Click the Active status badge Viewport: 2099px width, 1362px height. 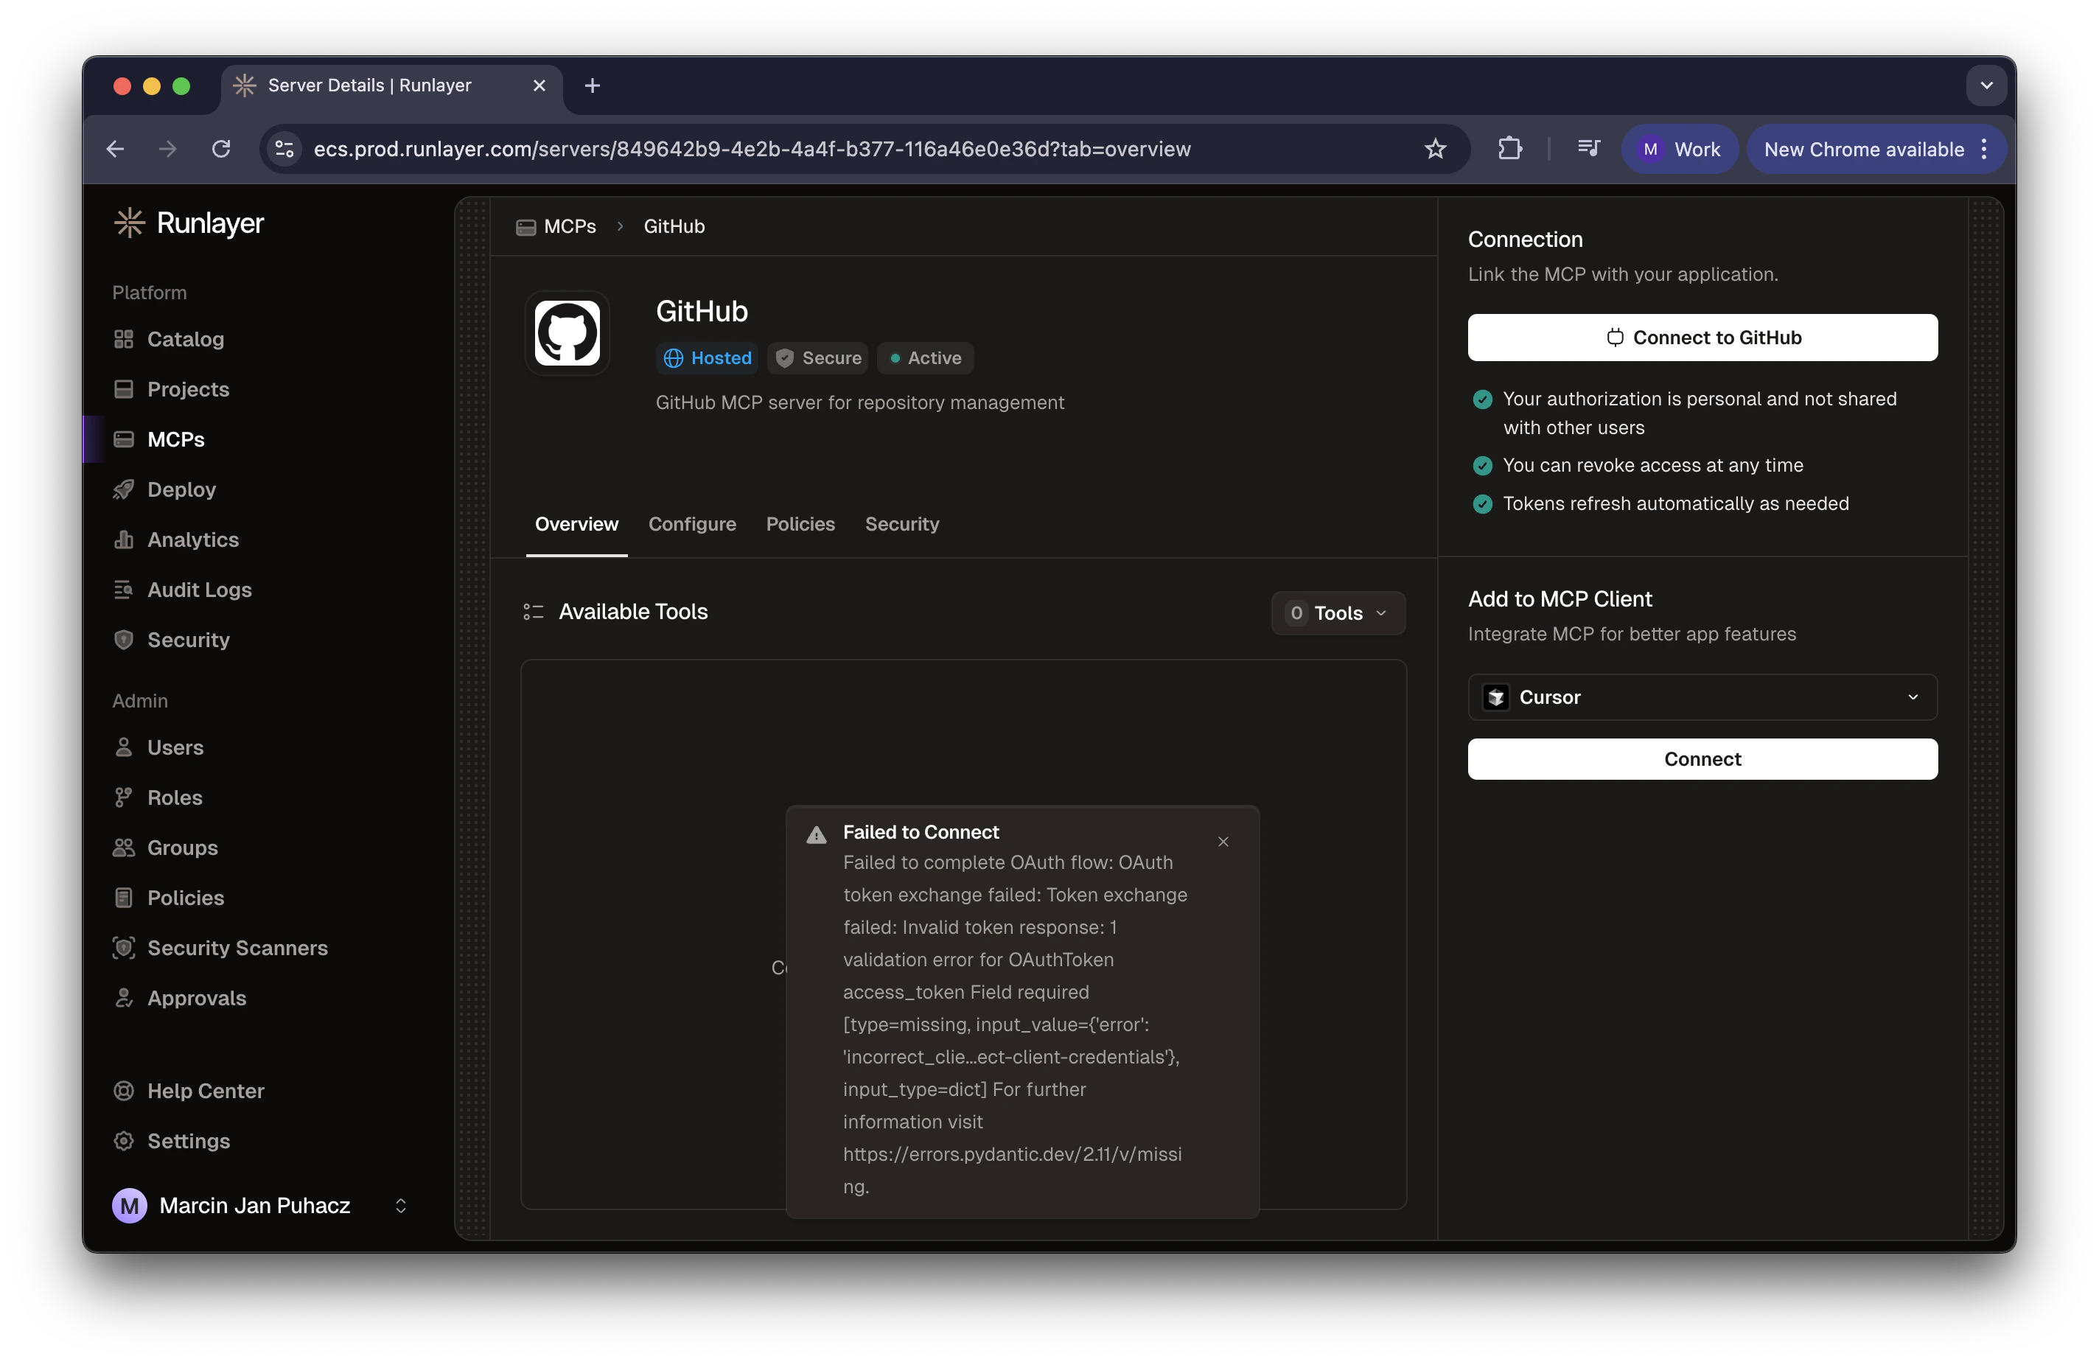tap(926, 357)
